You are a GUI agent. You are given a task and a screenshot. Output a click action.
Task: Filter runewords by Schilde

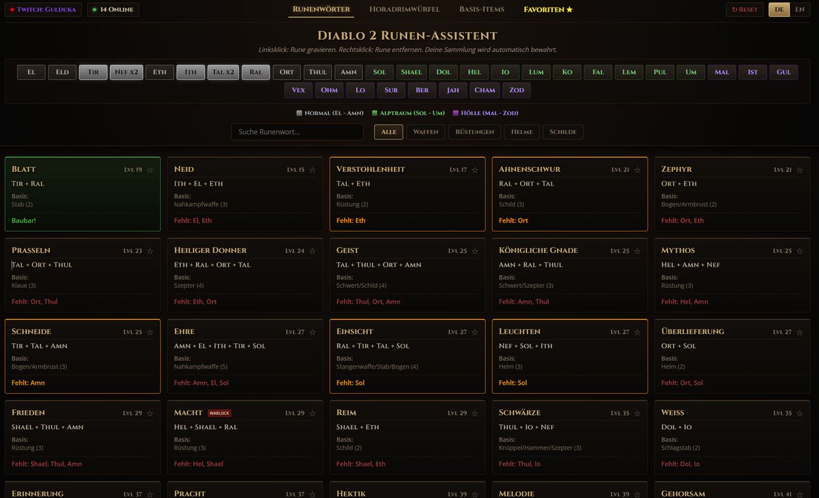coord(563,132)
